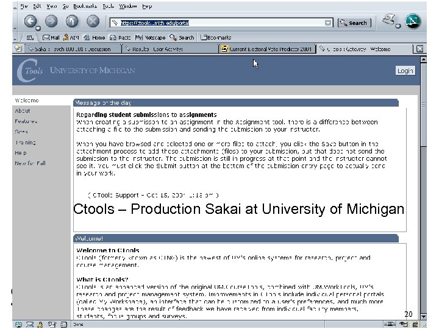
Task: Open the Bookmarks menu
Action: pos(85,6)
